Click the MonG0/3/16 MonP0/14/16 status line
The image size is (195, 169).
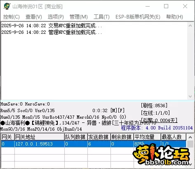[41, 129]
